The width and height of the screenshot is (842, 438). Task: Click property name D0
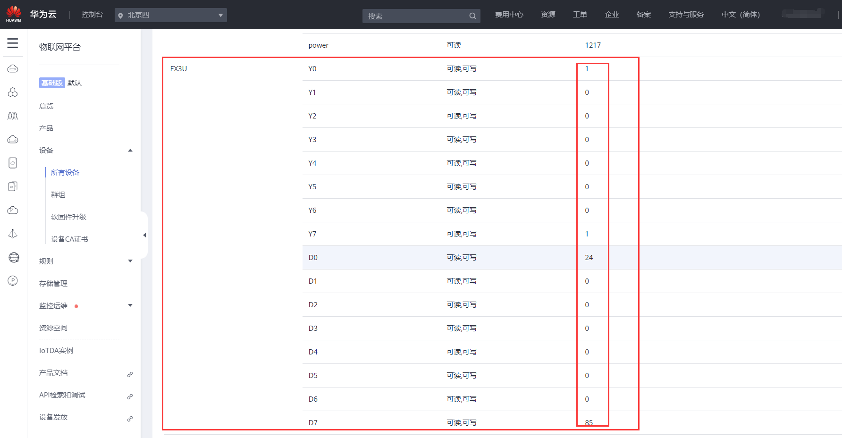(313, 258)
